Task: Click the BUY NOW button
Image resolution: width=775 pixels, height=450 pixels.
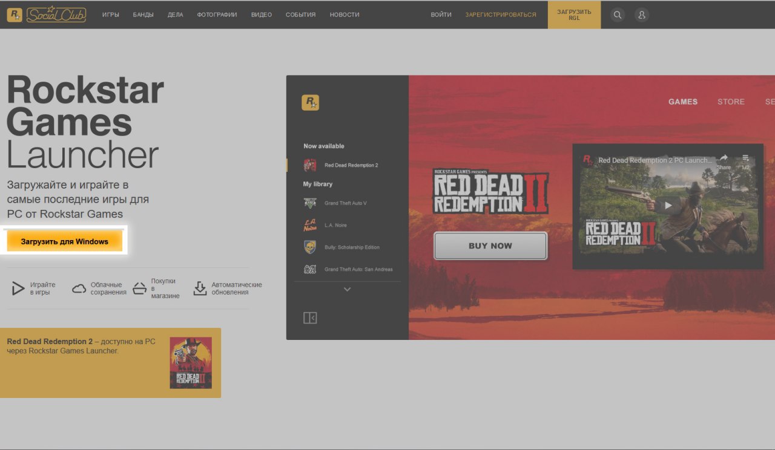Action: click(x=490, y=246)
